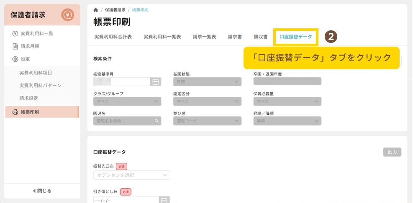Screen dimensions: 413x203
Task: Switch to the 請求書 tab
Action: (235, 37)
